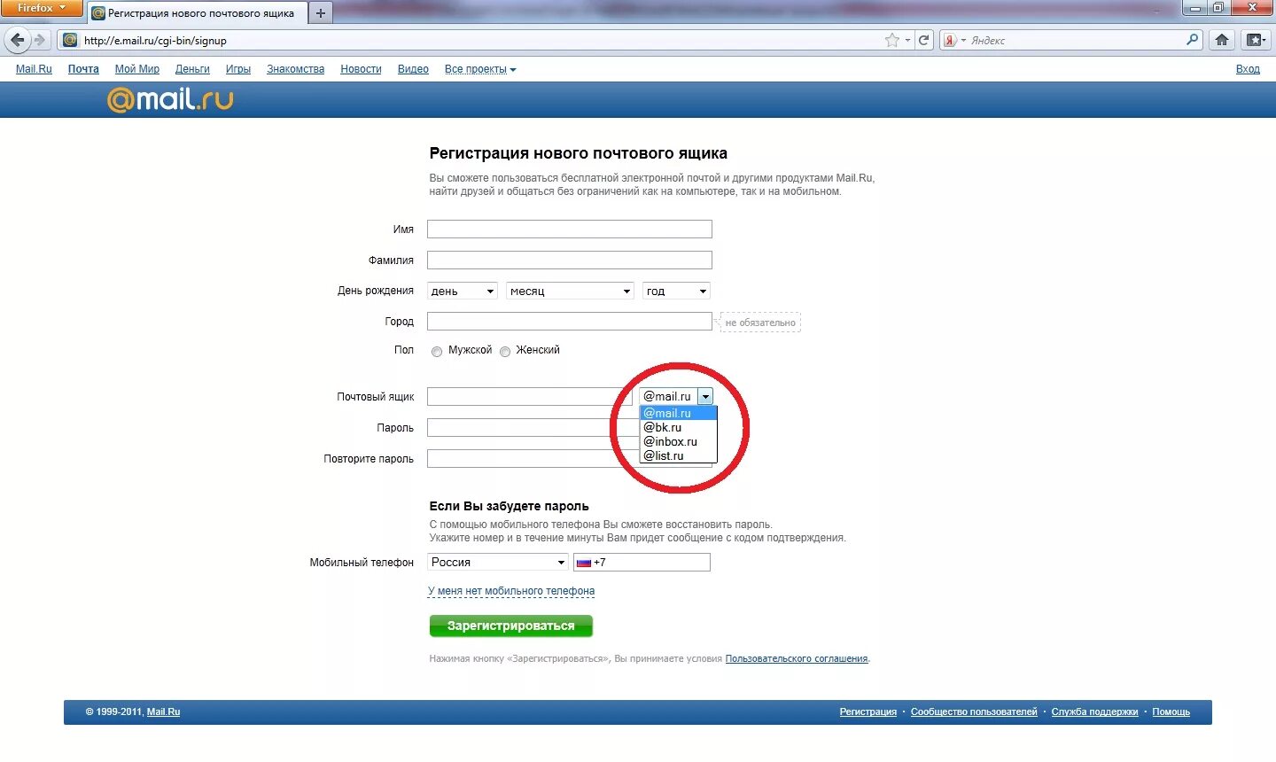Click the Фамилия input field
This screenshot has height=762, width=1276.
coord(570,260)
